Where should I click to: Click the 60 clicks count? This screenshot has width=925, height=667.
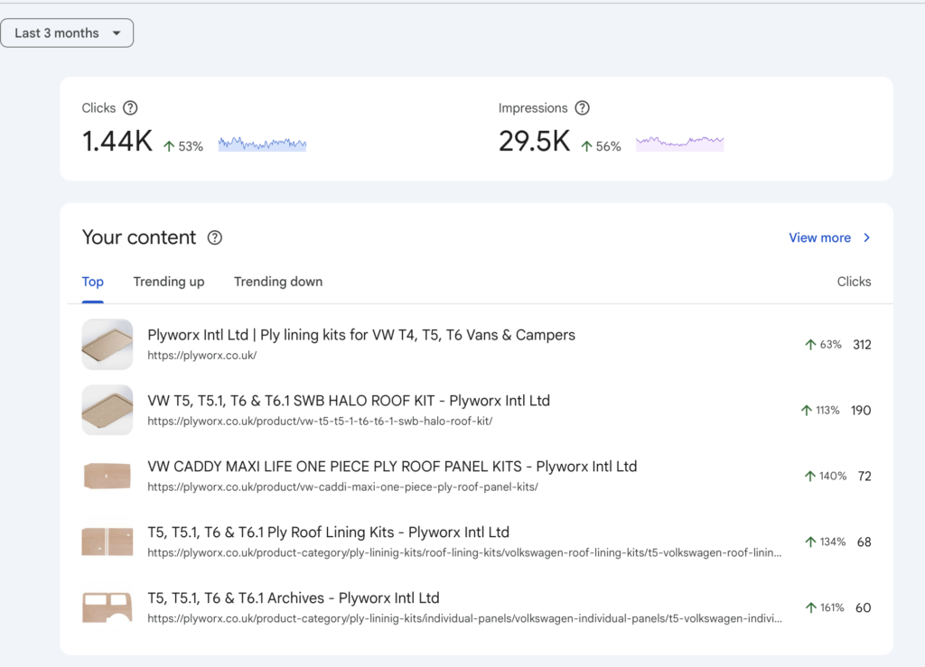tap(863, 607)
